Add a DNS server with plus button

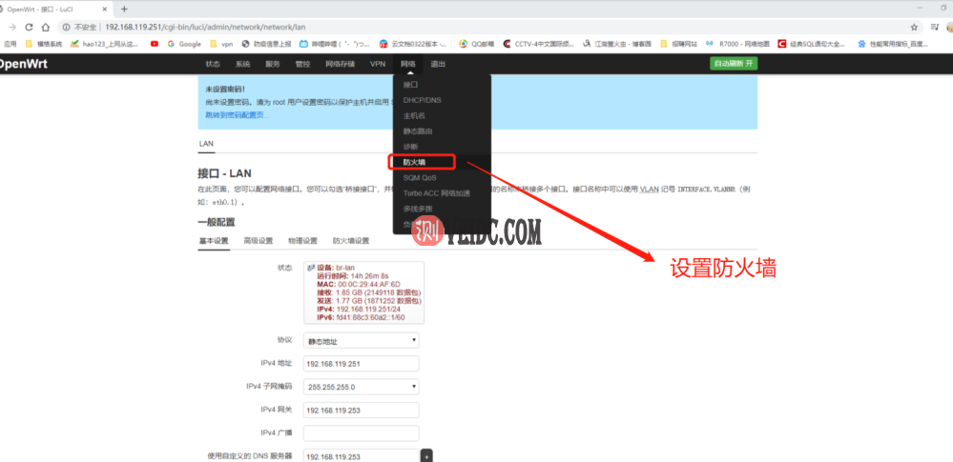pyautogui.click(x=426, y=456)
